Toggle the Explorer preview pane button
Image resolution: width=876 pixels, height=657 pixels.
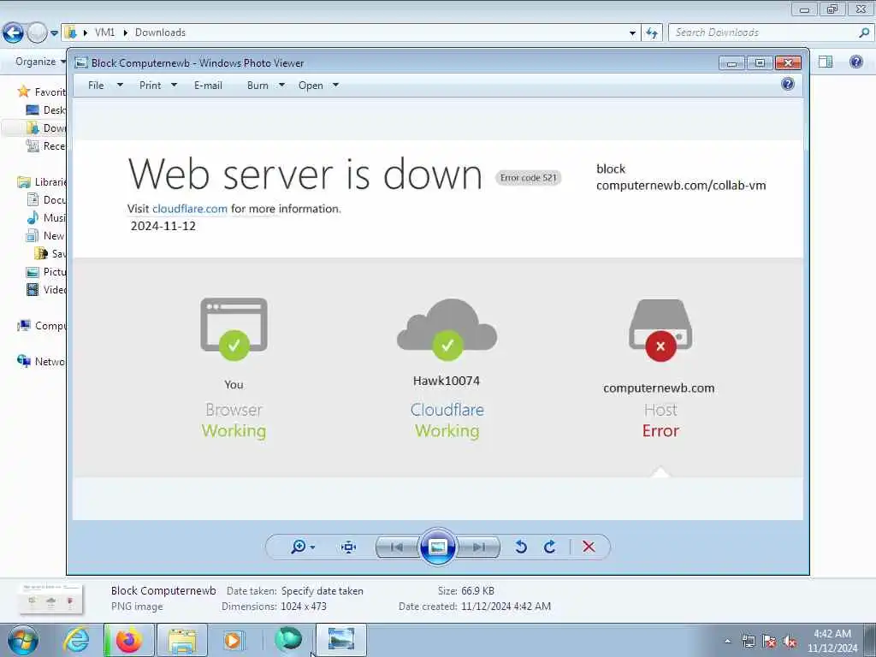click(x=826, y=62)
